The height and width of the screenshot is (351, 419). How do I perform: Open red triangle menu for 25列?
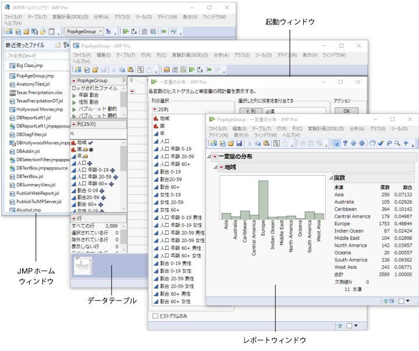[155, 109]
